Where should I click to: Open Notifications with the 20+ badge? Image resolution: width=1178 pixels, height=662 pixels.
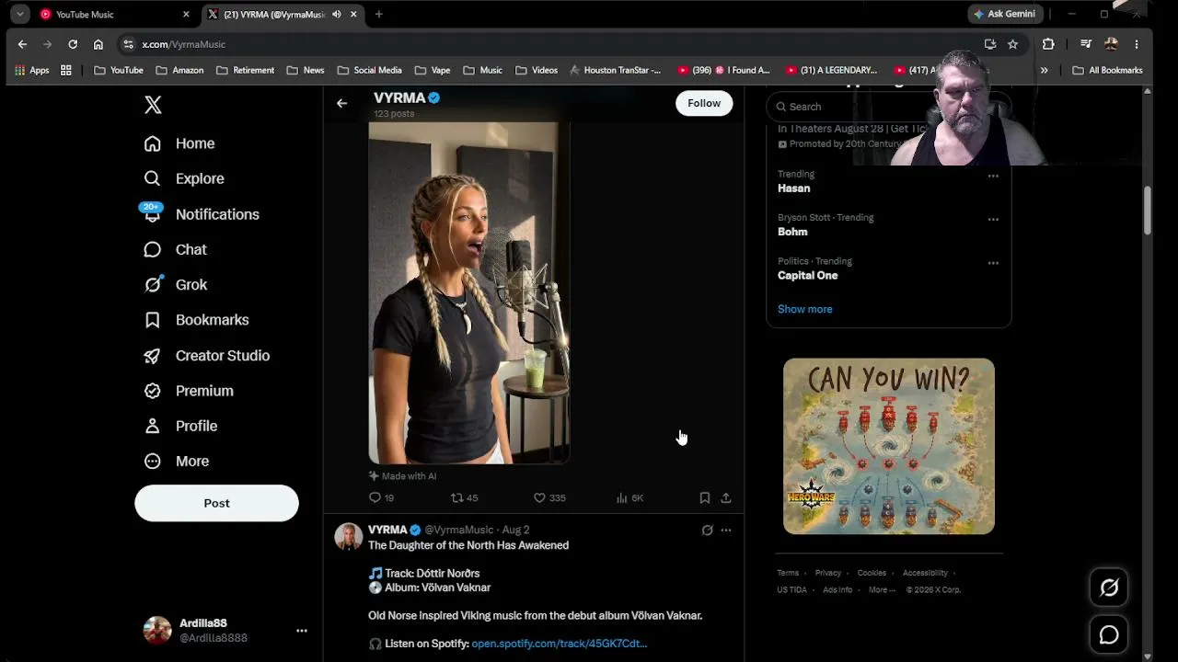pyautogui.click(x=202, y=214)
